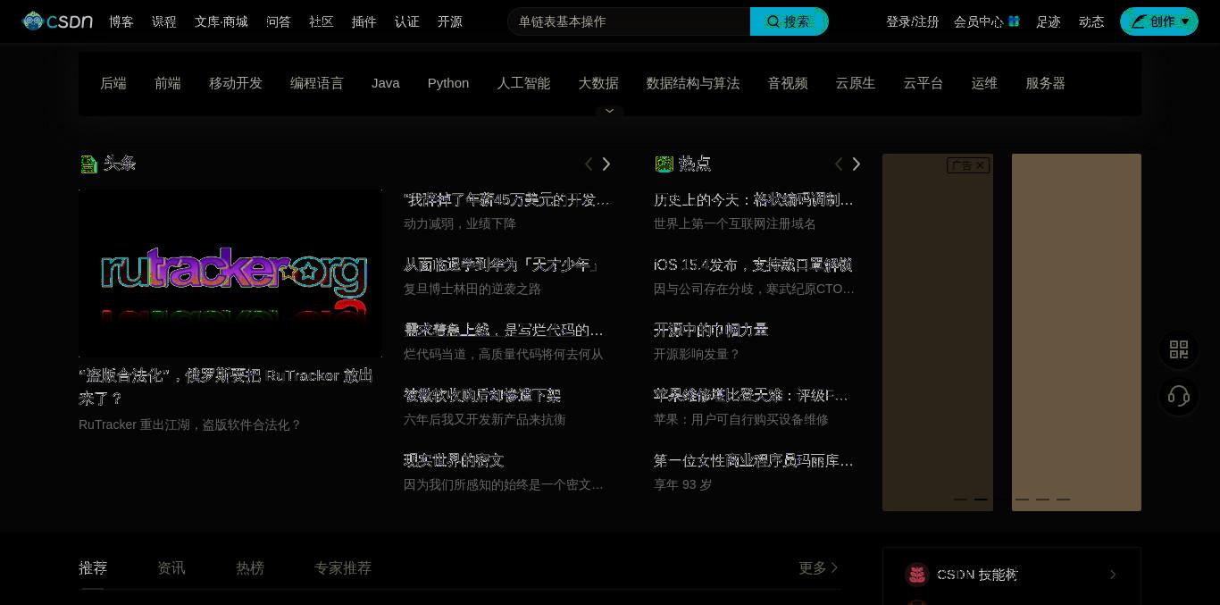Go to next 头条 page arrow

(x=606, y=164)
